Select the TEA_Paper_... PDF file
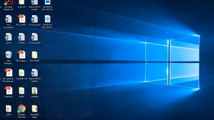 21,56
